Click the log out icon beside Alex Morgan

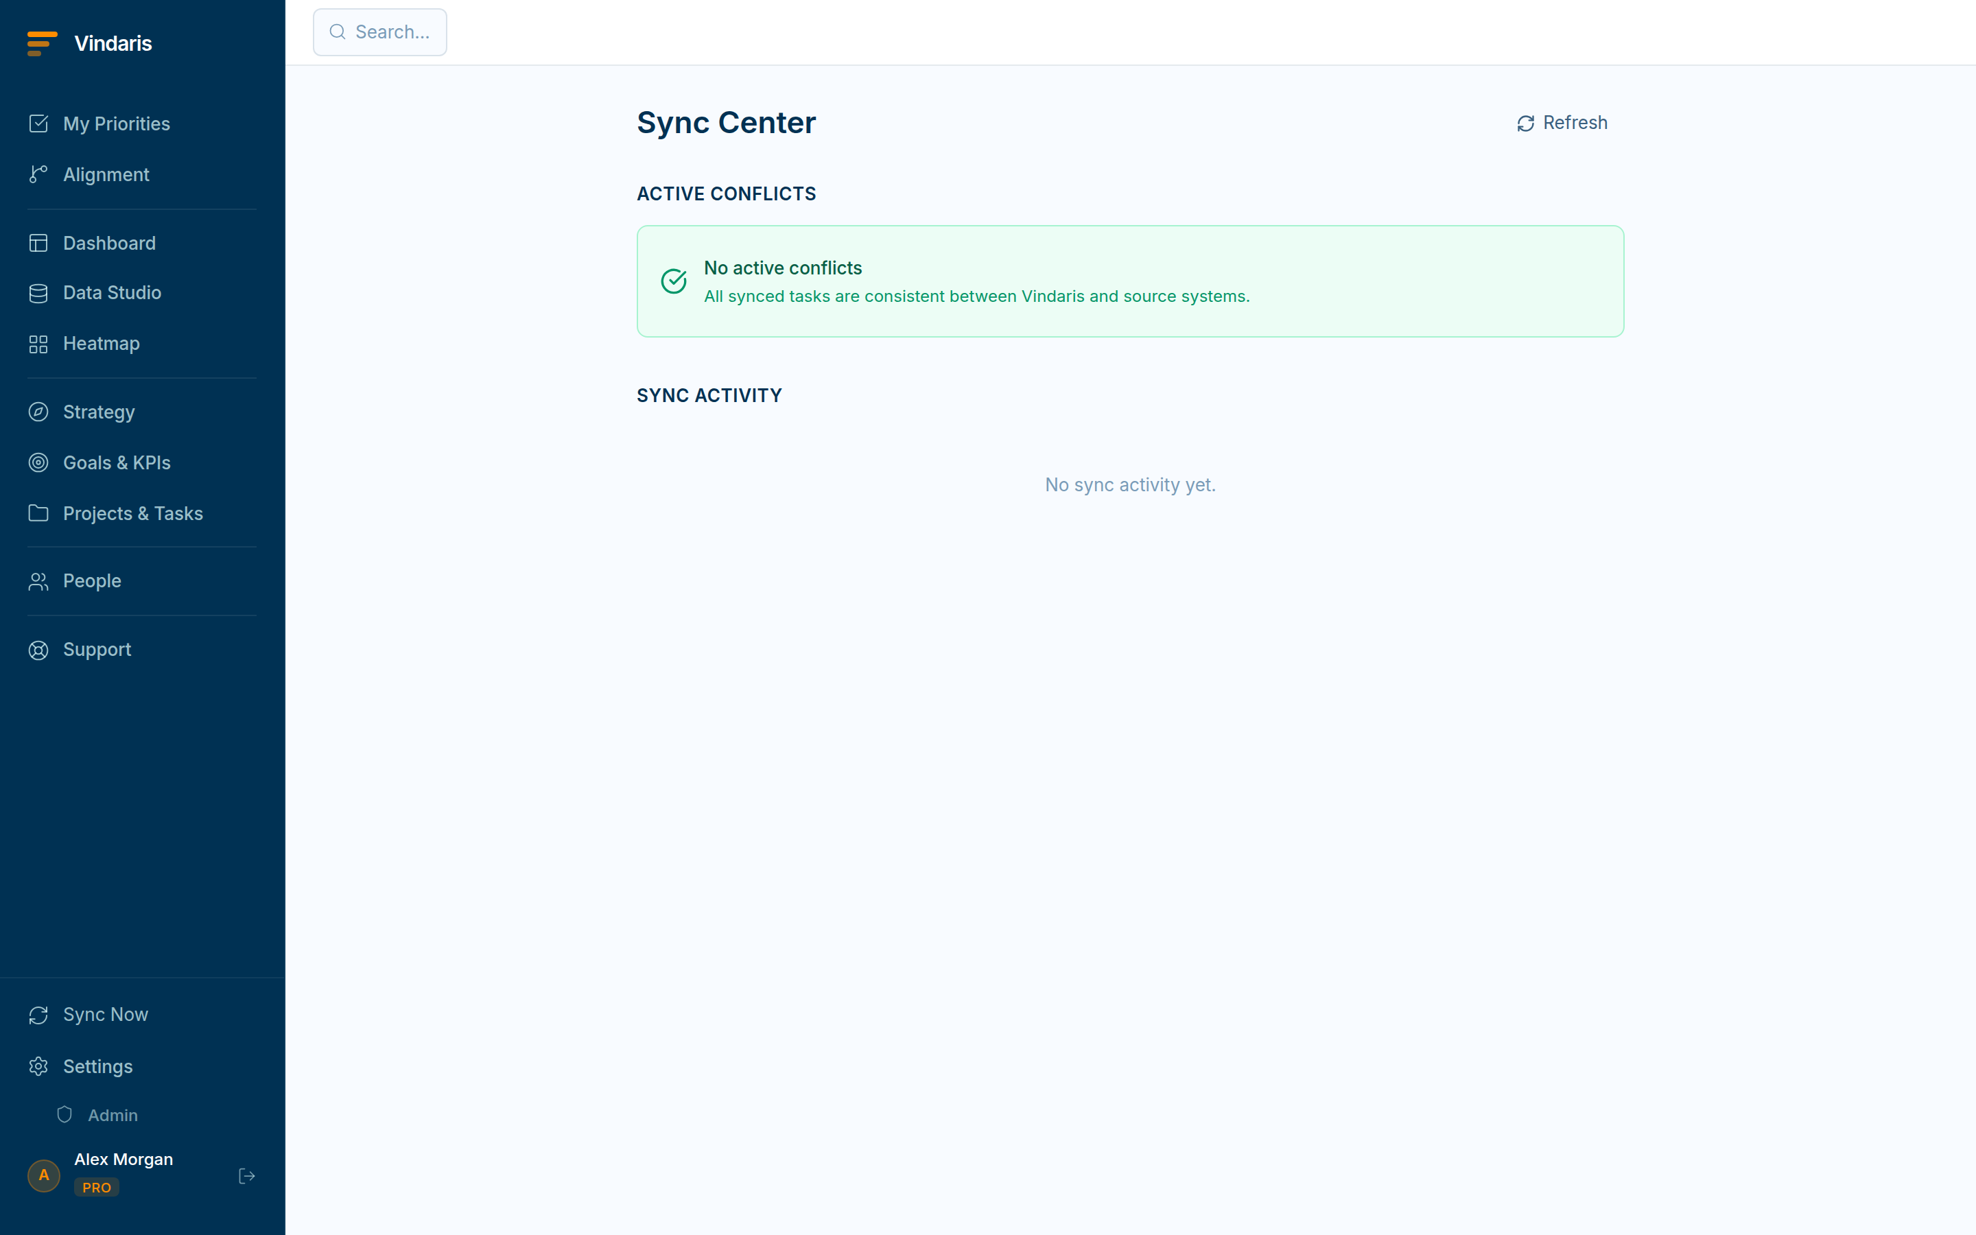246,1176
